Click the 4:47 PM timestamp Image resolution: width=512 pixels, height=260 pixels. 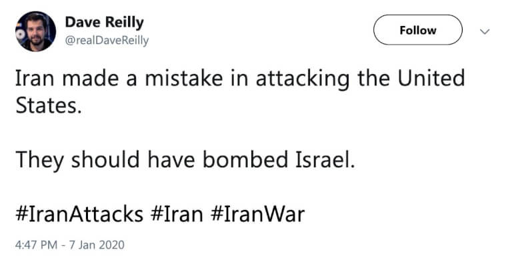[36, 245]
